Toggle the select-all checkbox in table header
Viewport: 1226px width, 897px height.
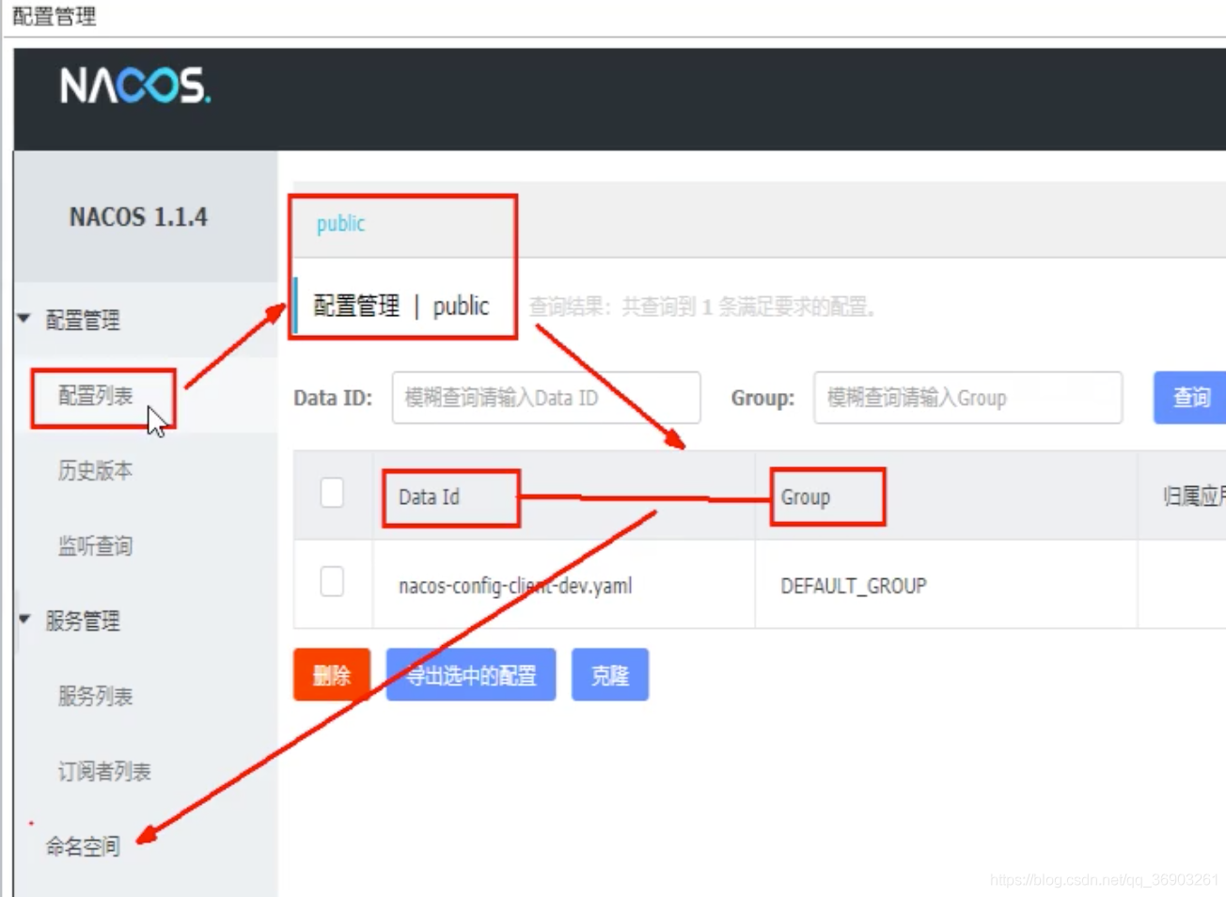(x=332, y=493)
